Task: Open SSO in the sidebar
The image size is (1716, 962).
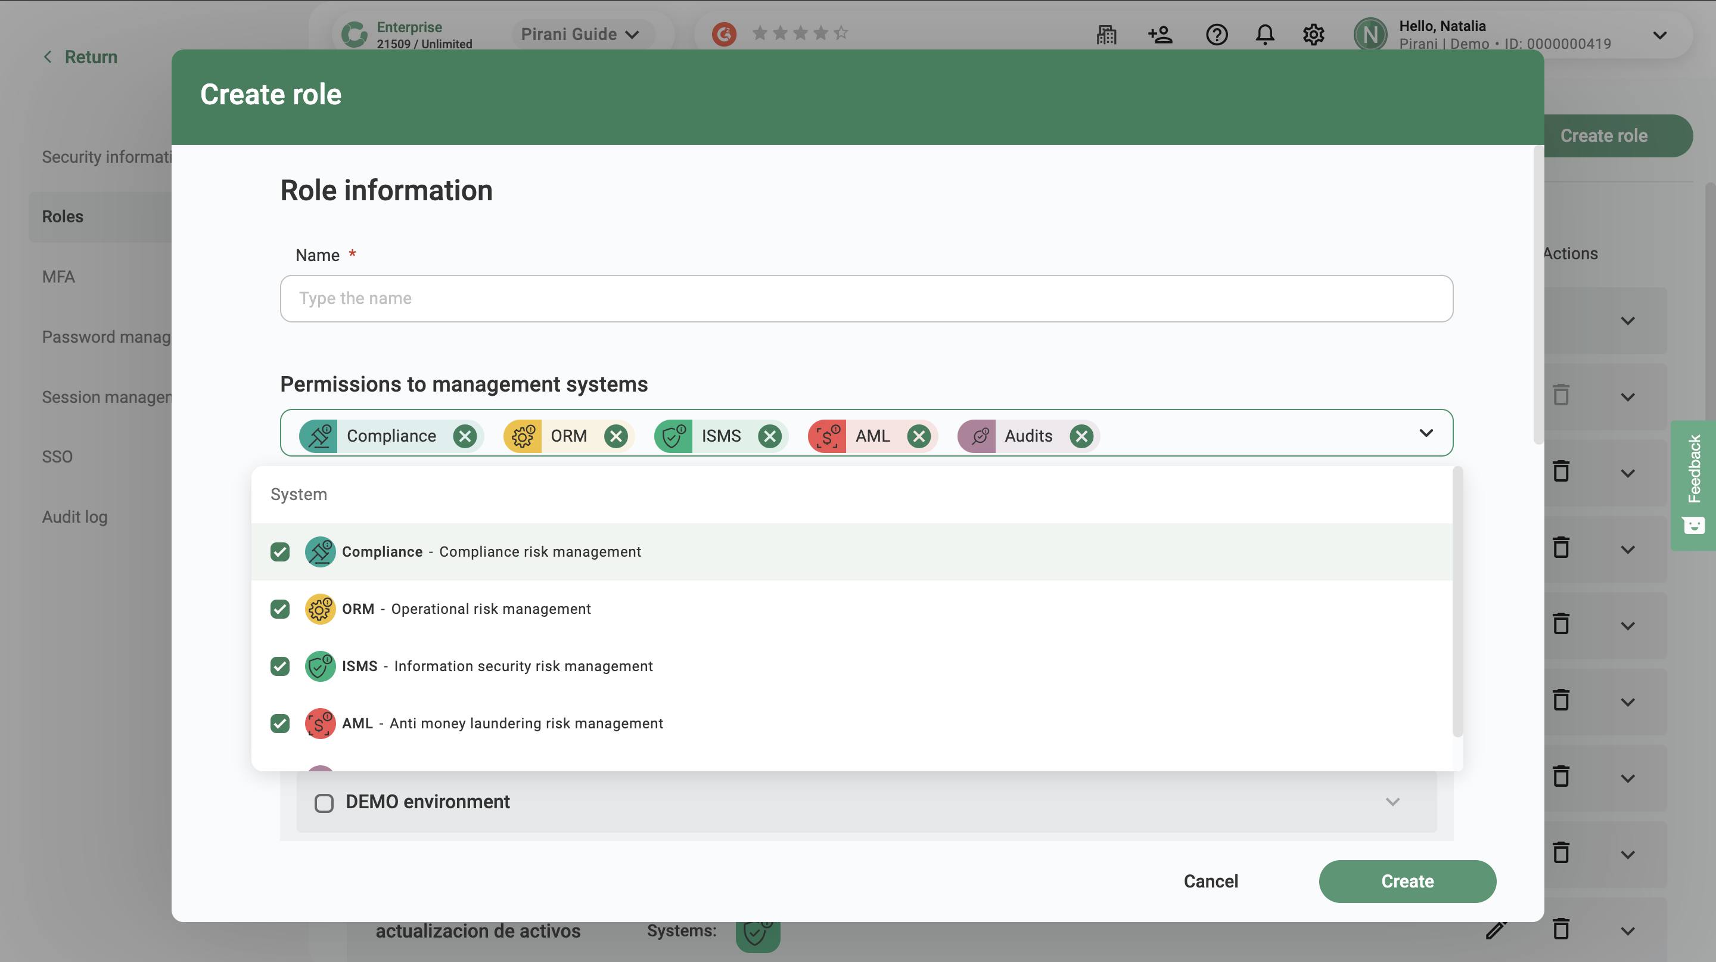Action: [57, 457]
